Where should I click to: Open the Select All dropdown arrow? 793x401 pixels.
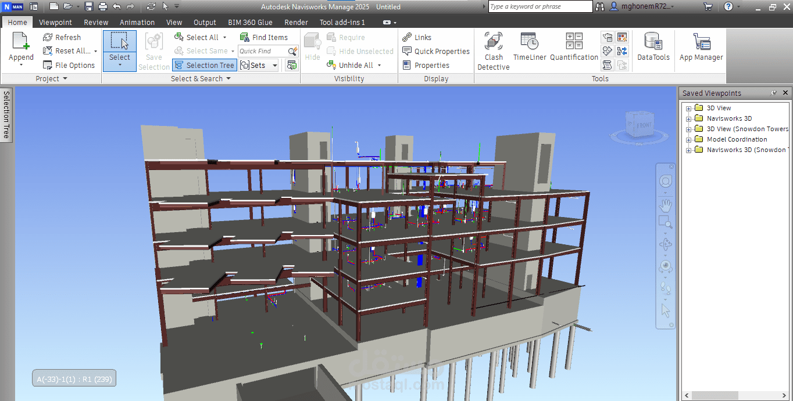coord(225,37)
